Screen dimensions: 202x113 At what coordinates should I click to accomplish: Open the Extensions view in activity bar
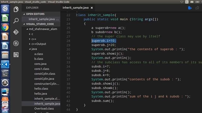tap(16, 55)
